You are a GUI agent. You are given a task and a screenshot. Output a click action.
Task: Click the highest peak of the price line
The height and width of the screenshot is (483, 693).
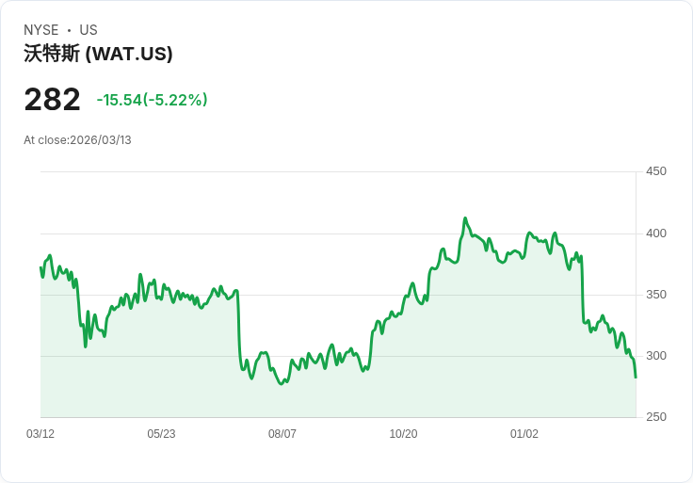pos(465,218)
